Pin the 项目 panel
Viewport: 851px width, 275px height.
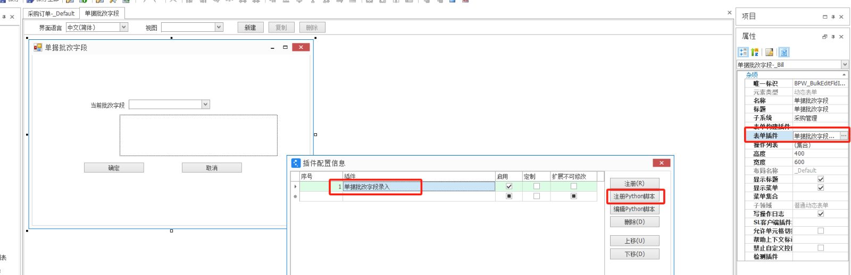(x=833, y=17)
